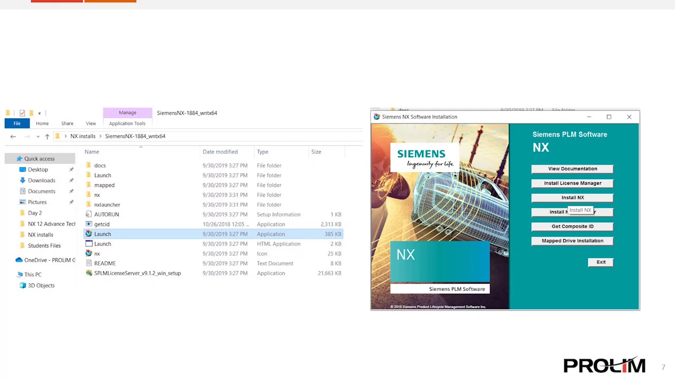The height and width of the screenshot is (380, 675).
Task: Select NX installs in navigation pane
Action: pos(40,235)
